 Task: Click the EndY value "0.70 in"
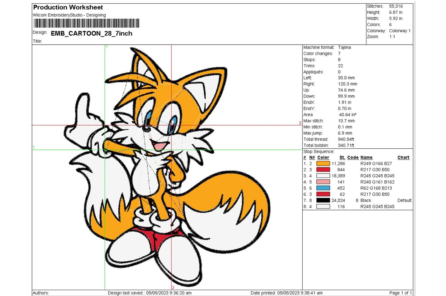[x=345, y=109]
